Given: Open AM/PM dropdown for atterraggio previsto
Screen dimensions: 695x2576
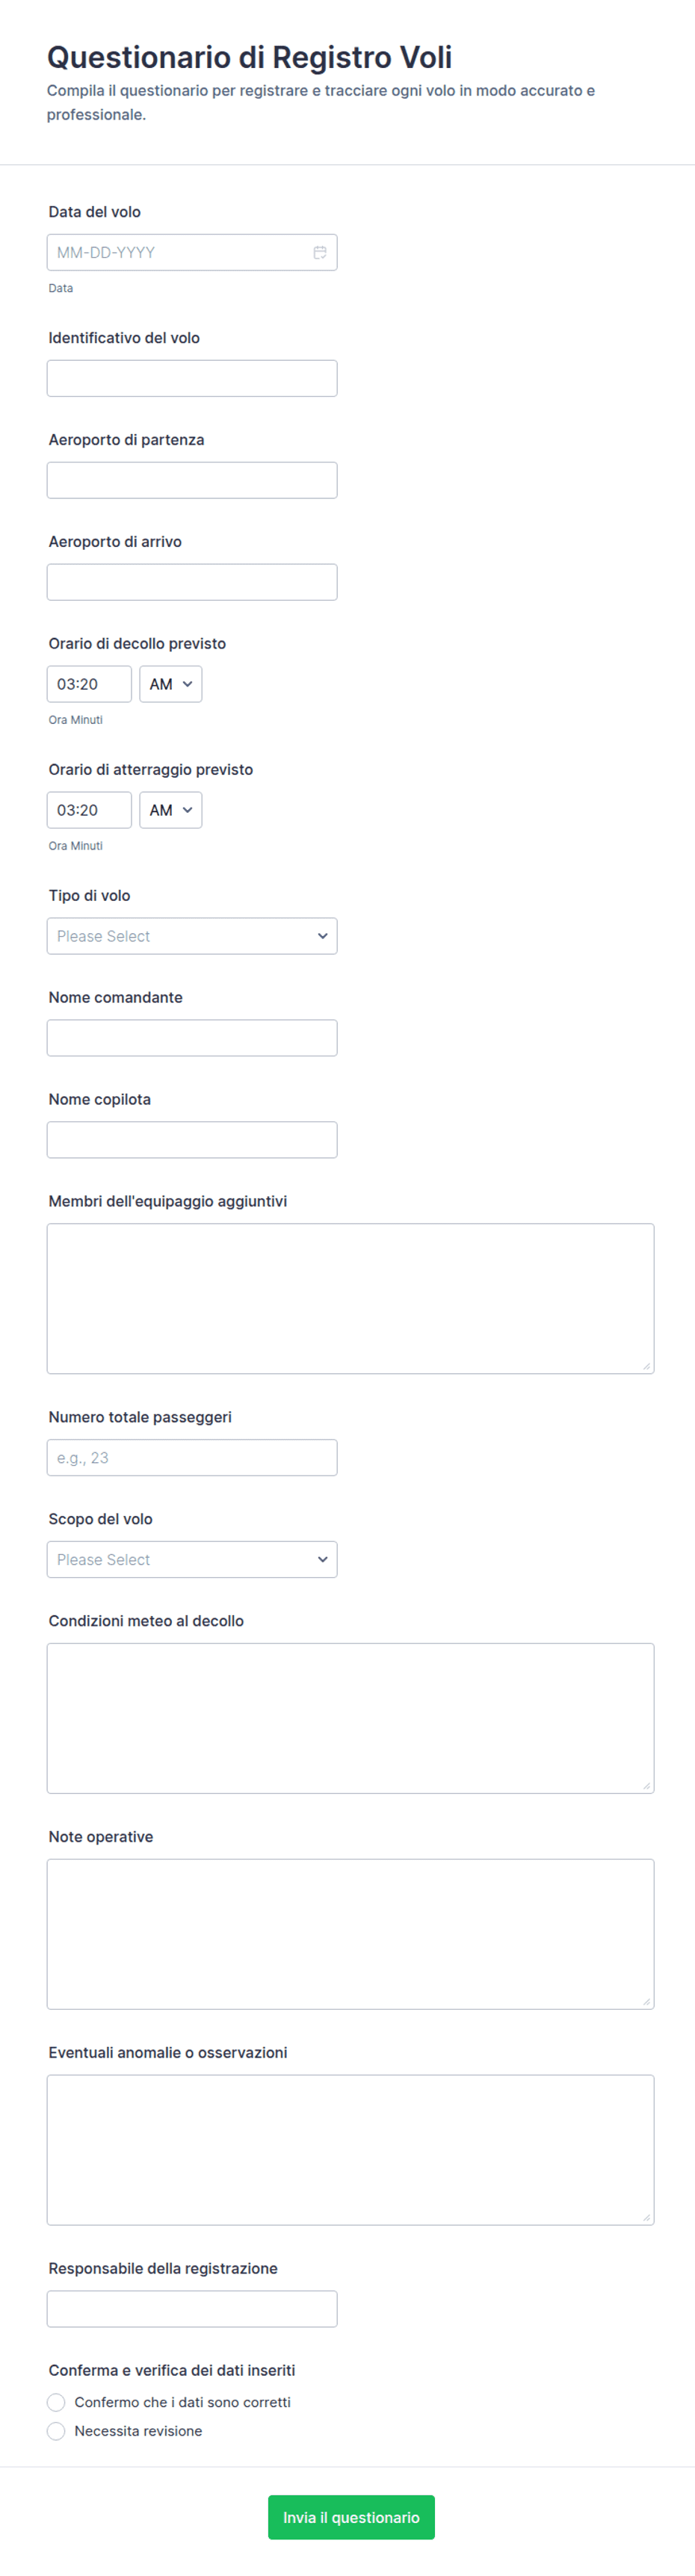Looking at the screenshot, I should 171,811.
